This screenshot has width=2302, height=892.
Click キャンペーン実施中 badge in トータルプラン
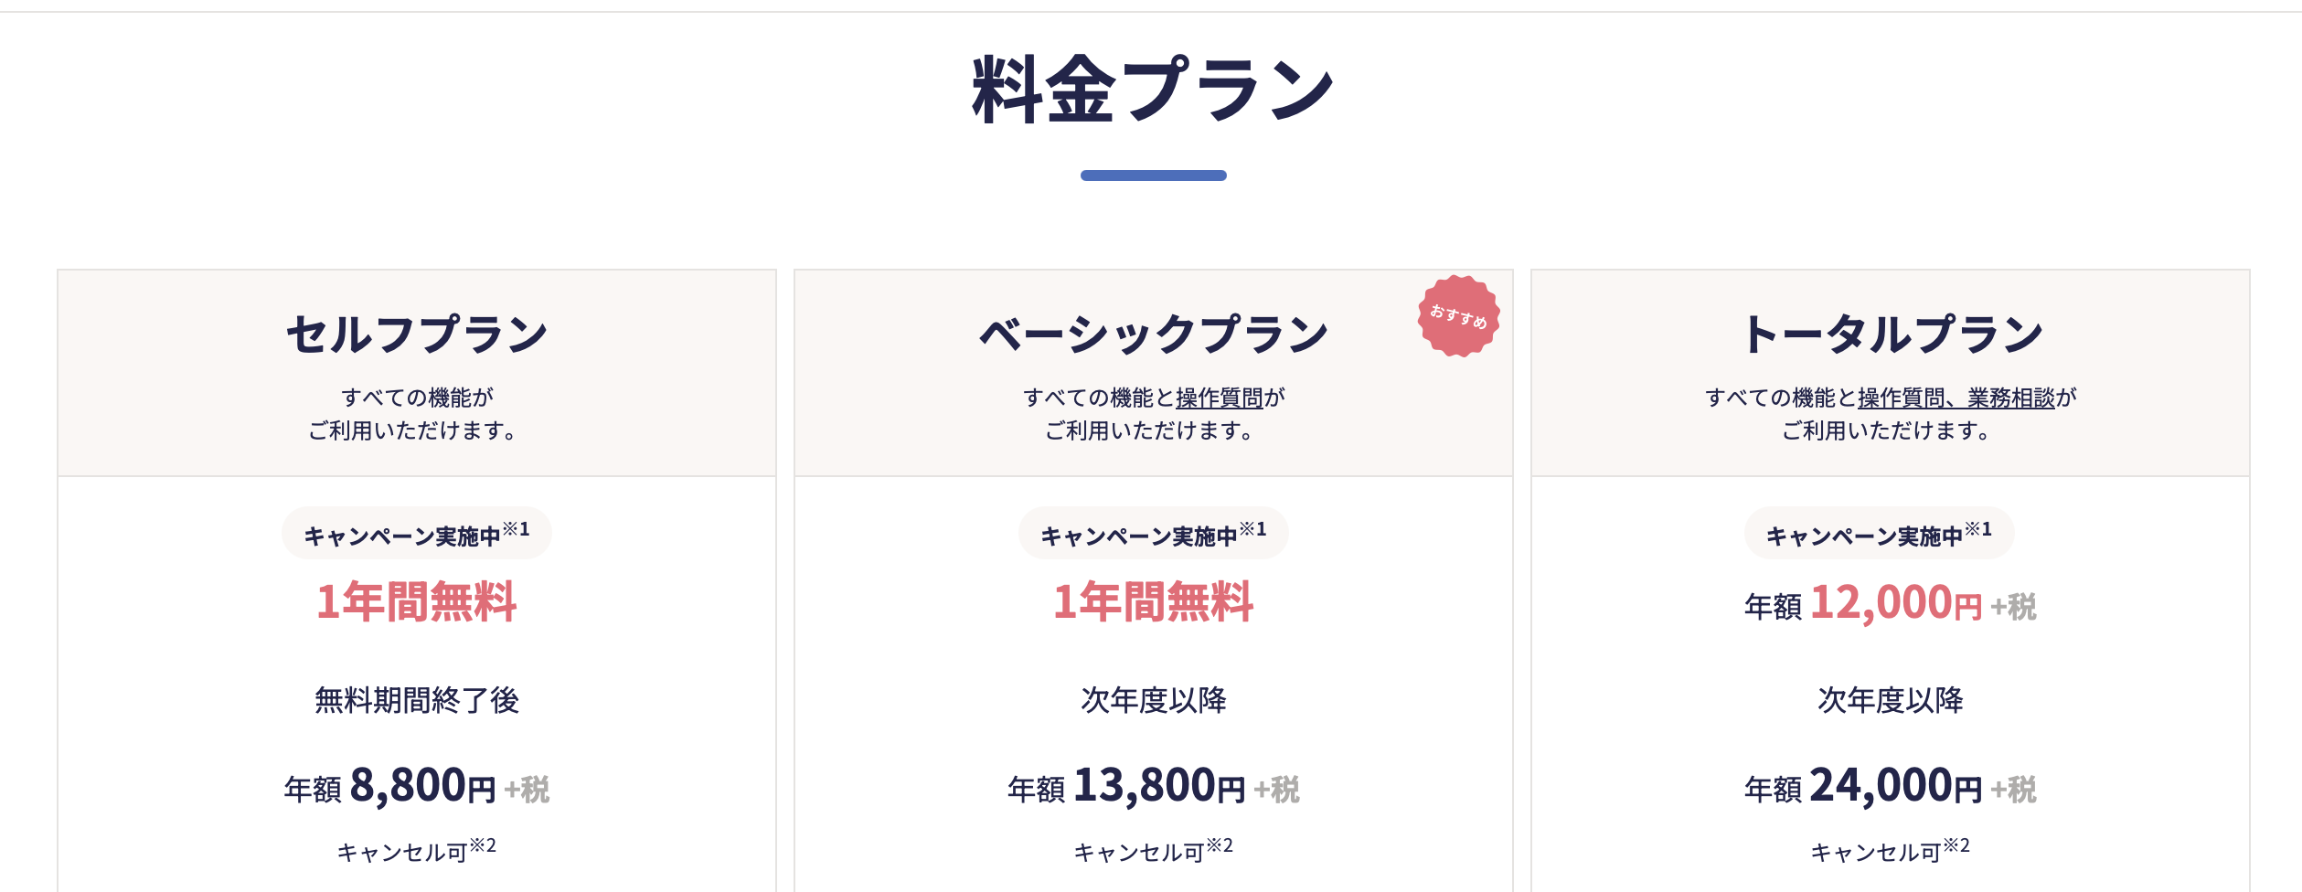click(1880, 533)
